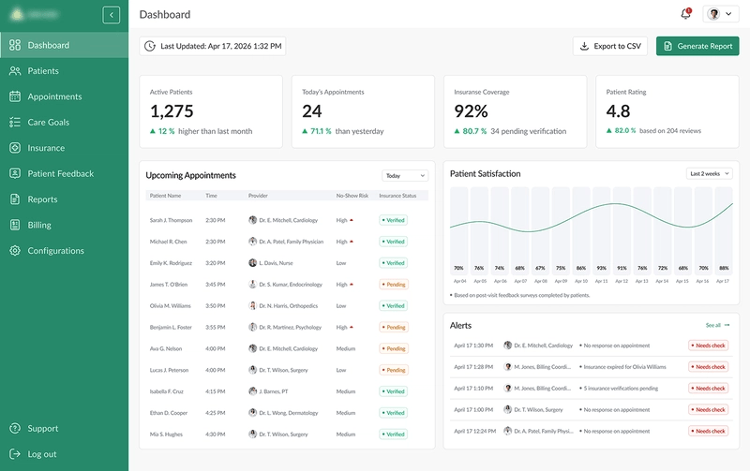
Task: Click Needs check for insurance expired alert
Action: point(709,367)
